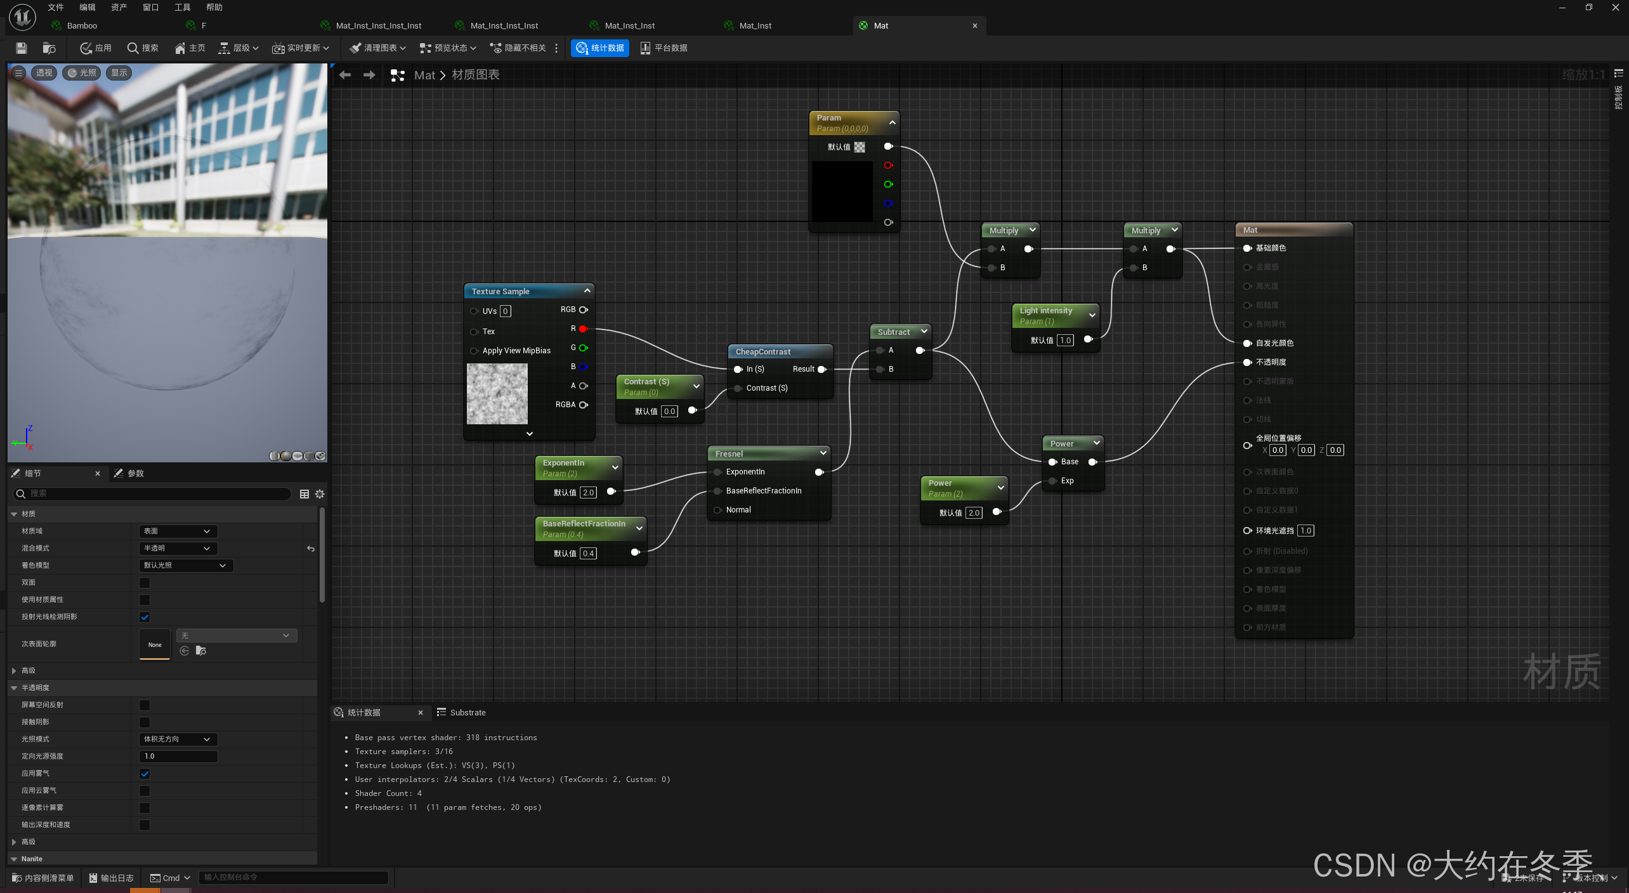The image size is (1629, 893).
Task: Uncheck Apply Fogging (应用雾气) checkbox
Action: [145, 773]
